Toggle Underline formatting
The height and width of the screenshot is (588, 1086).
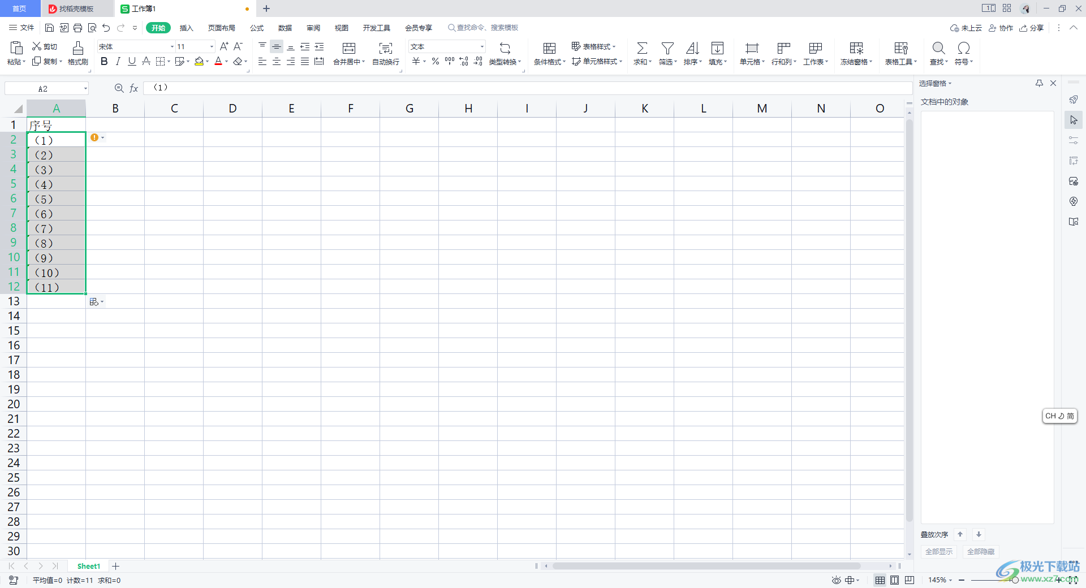click(x=132, y=61)
